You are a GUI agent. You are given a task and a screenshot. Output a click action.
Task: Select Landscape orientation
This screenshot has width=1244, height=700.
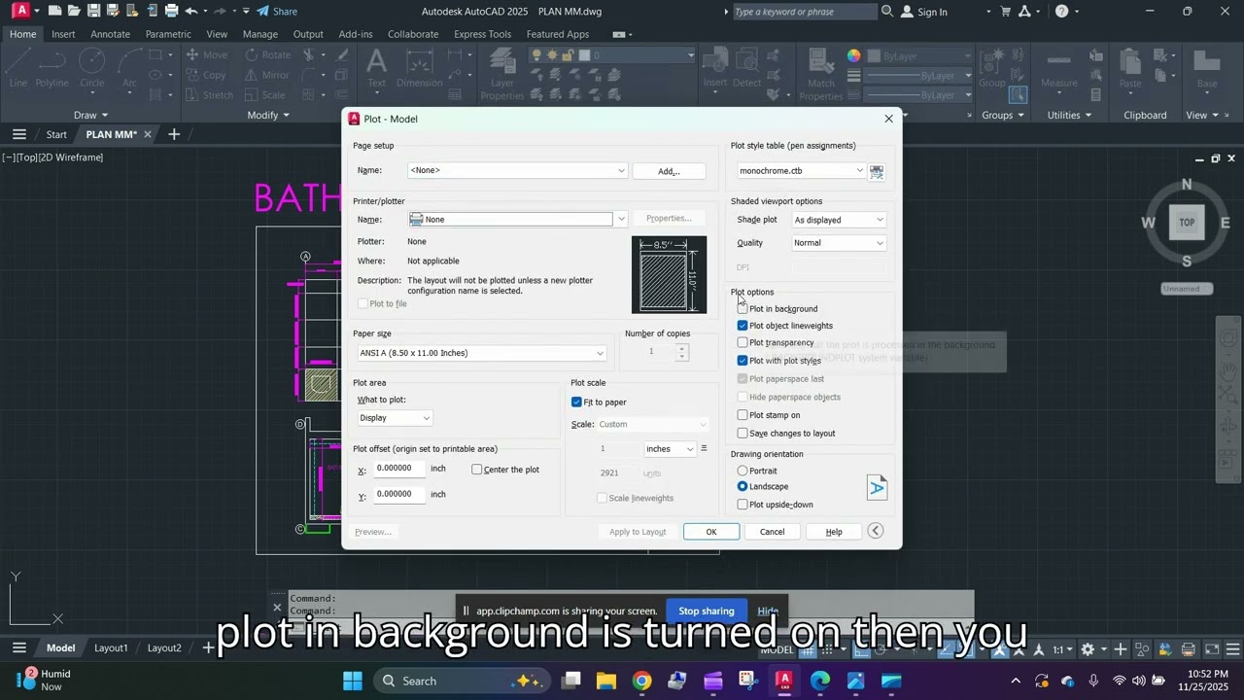743,486
